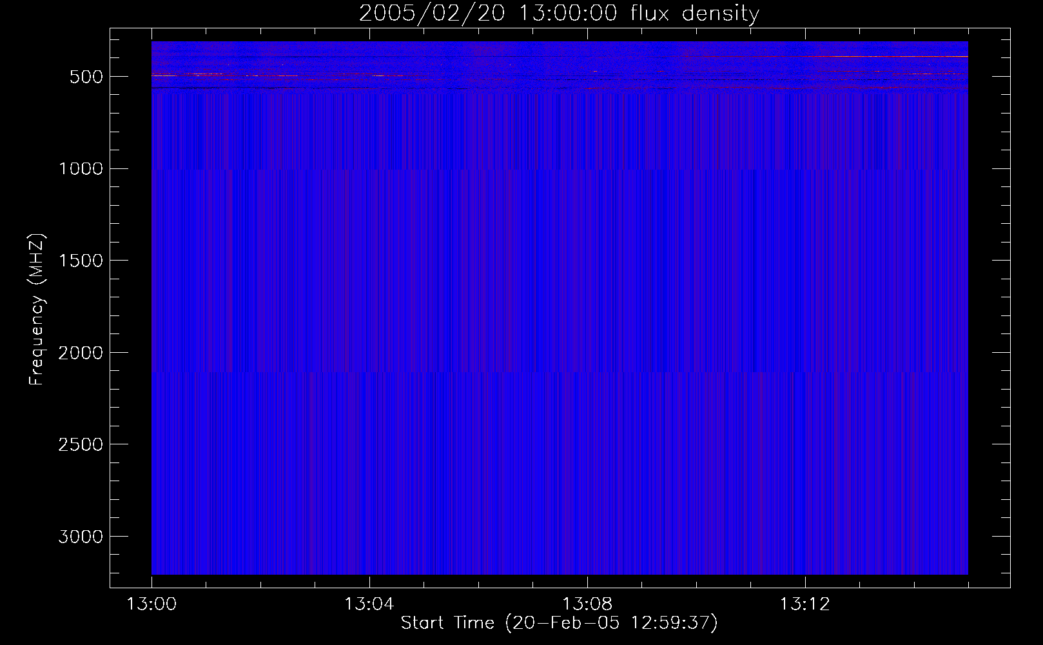The image size is (1043, 645).
Task: Click the 'Frequency (MHZ)' axis label
Action: coord(37,310)
